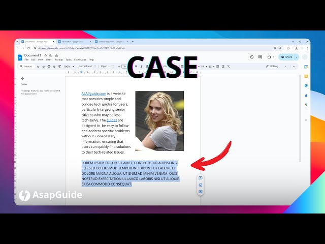Viewport: 325px width, 244px height.
Task: Suggest edits from the side icons
Action: 201,192
